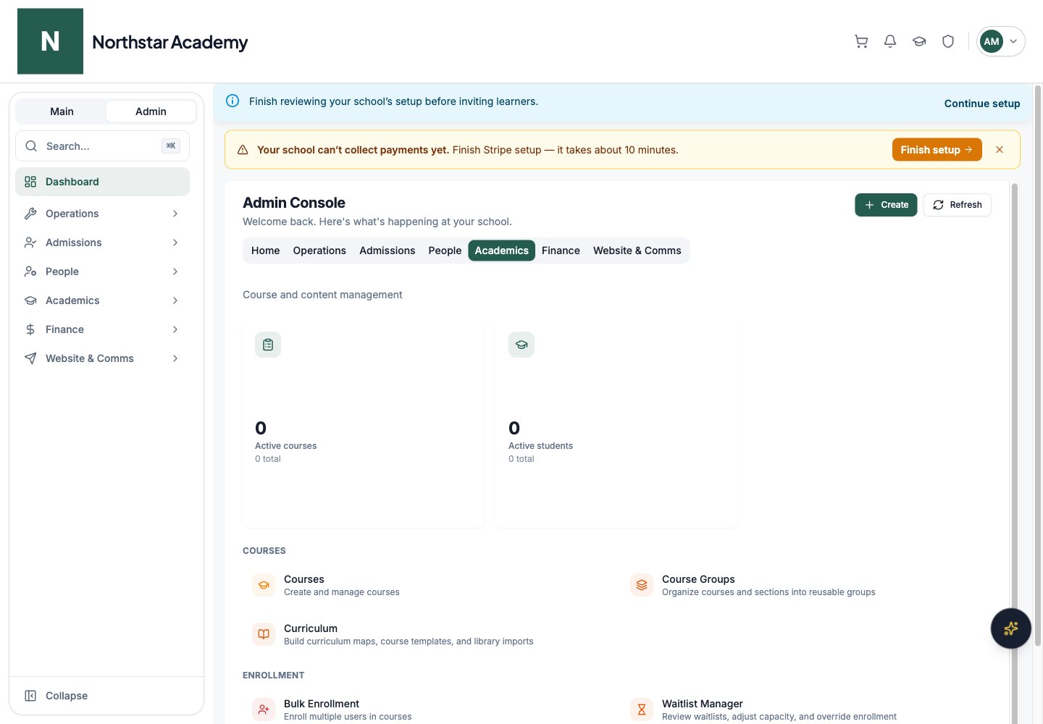
Task: Expand Website & Comms sidebar chevron
Action: [175, 358]
